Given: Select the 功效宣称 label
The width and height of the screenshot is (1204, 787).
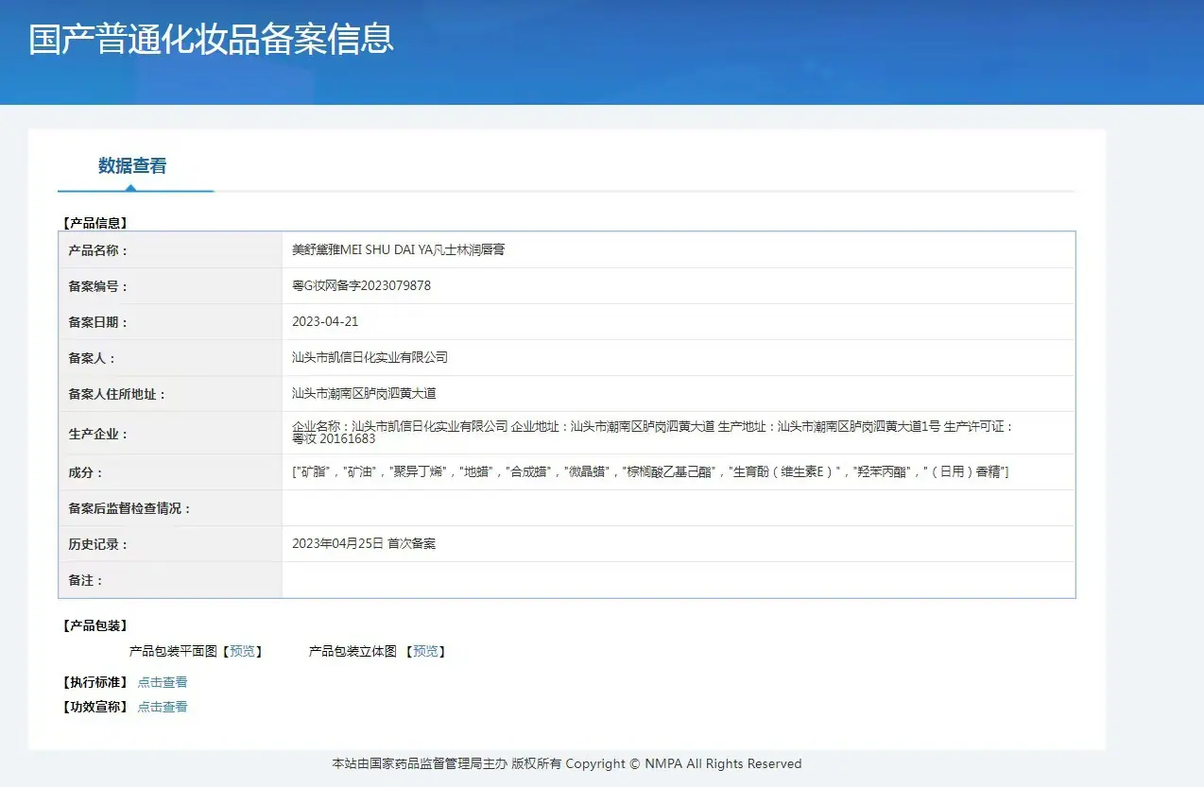Looking at the screenshot, I should [95, 707].
